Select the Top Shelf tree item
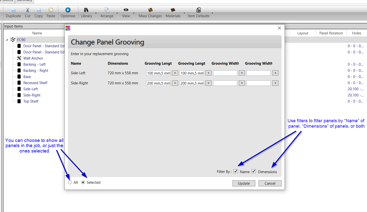The height and width of the screenshot is (212, 367). click(31, 101)
